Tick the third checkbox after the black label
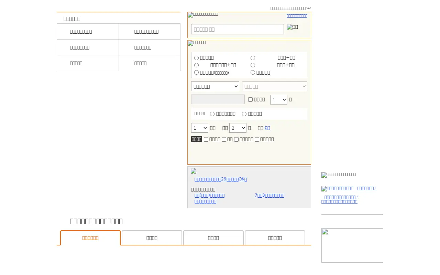 pyautogui.click(x=236, y=139)
